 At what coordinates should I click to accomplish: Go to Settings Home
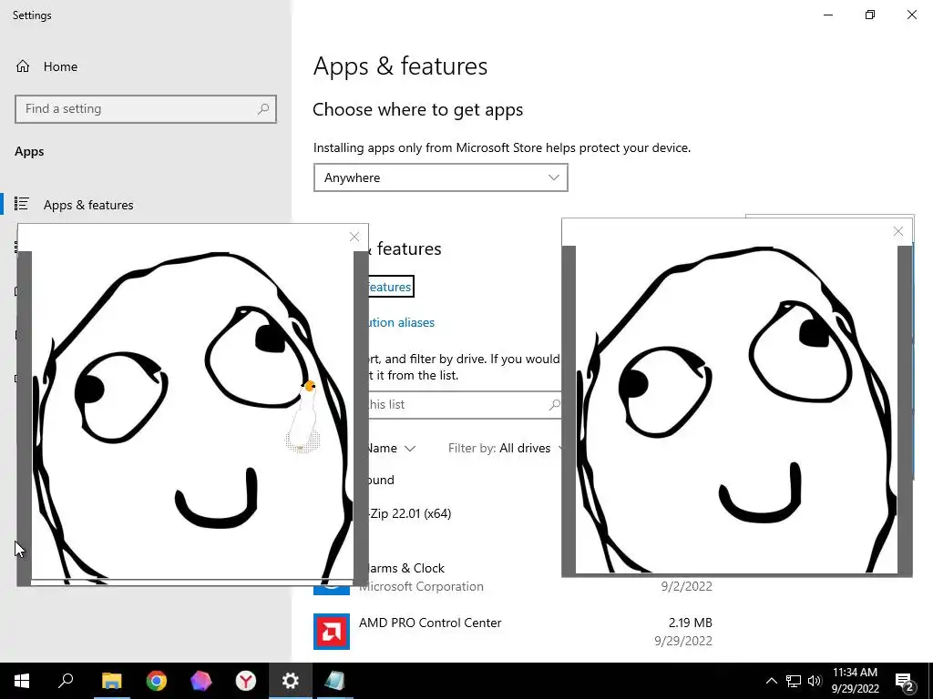[x=46, y=66]
